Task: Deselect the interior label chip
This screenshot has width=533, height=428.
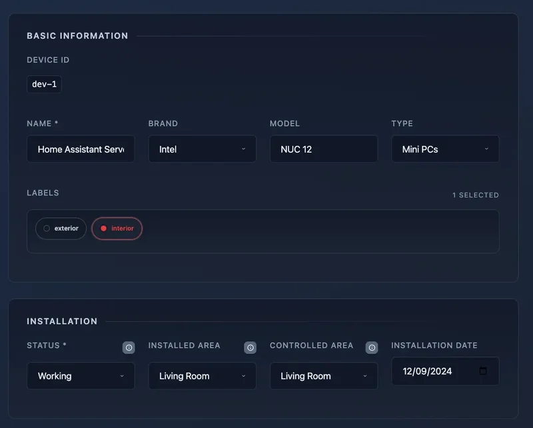Action: pyautogui.click(x=117, y=228)
